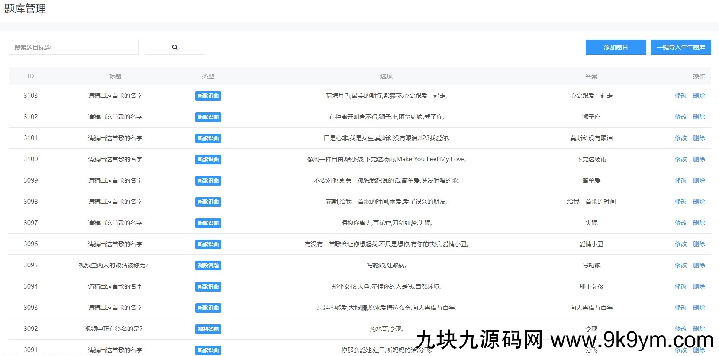Image resolution: width=719 pixels, height=356 pixels.
Task: Click 删除 for question ID 3095
Action: [699, 265]
